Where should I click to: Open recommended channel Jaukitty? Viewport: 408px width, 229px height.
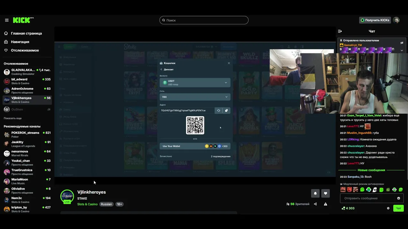27,144
